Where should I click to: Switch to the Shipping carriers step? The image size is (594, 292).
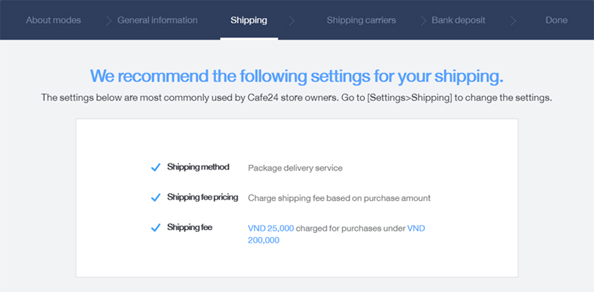coord(361,20)
